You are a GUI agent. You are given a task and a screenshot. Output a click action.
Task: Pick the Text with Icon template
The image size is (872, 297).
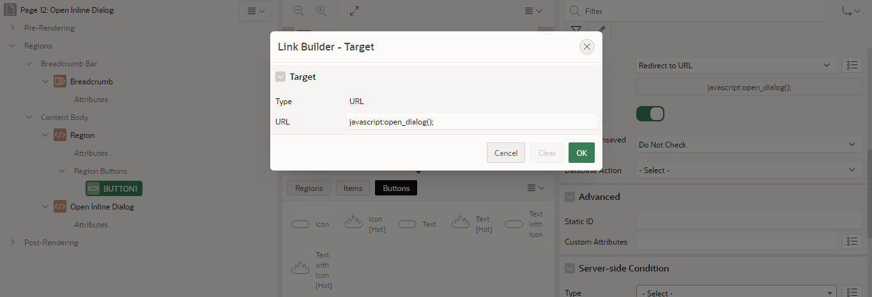pos(524,224)
